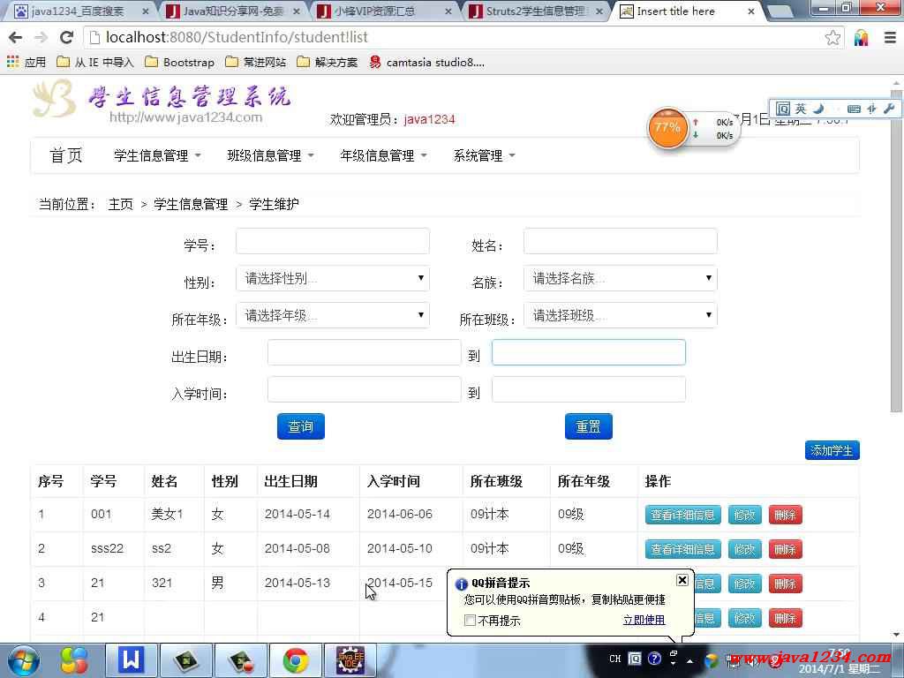
Task: Check the 不再提示 checkbox
Action: [471, 621]
